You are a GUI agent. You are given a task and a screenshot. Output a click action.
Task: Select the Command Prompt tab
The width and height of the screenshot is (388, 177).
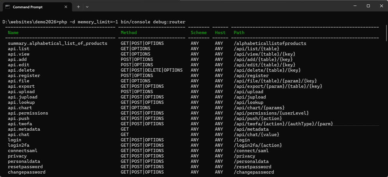tap(37, 7)
